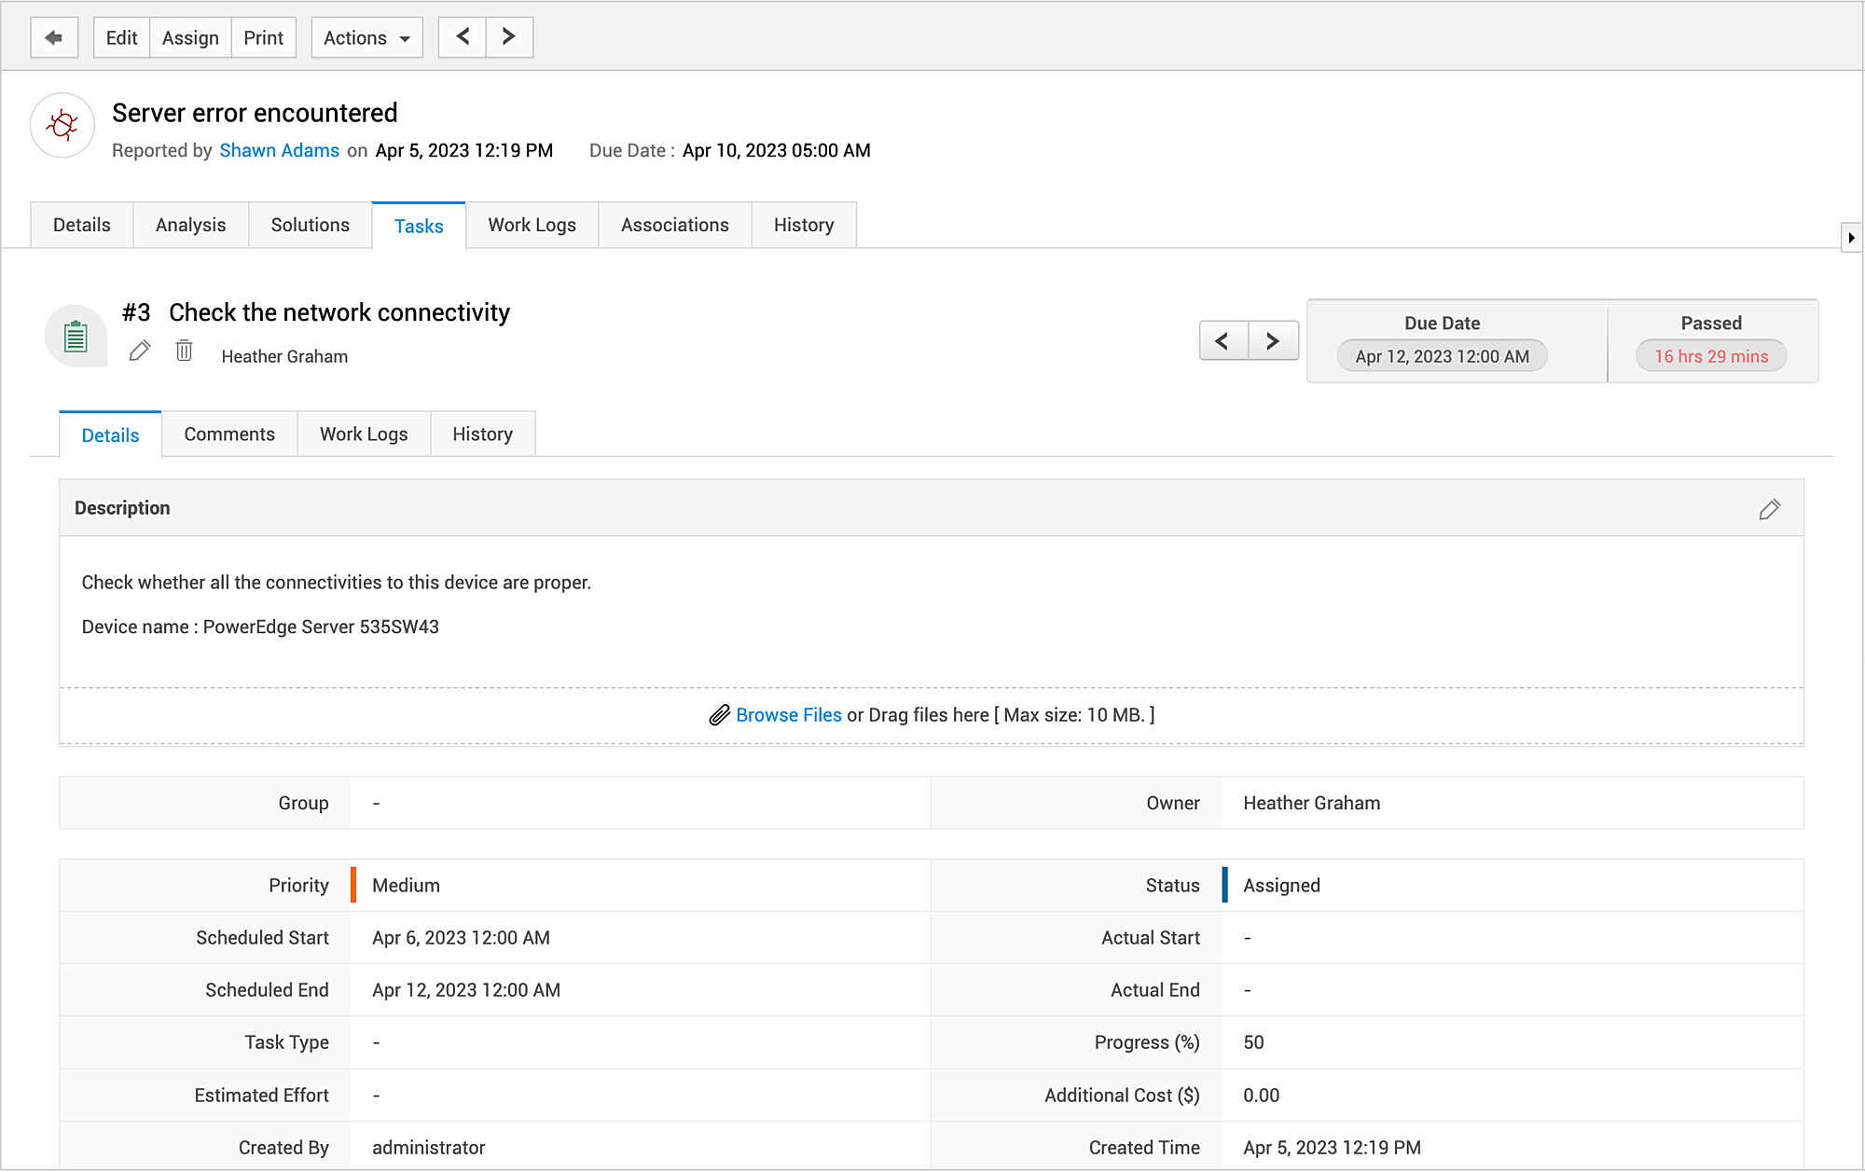This screenshot has height=1172, width=1865.
Task: Click the Scheduled Start date value
Action: (x=462, y=937)
